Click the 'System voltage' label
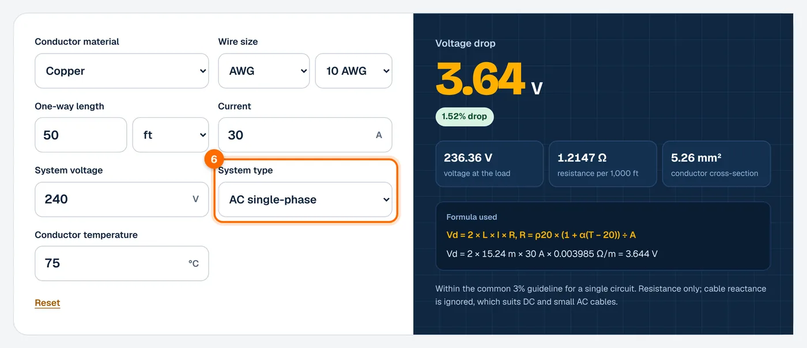 [69, 170]
